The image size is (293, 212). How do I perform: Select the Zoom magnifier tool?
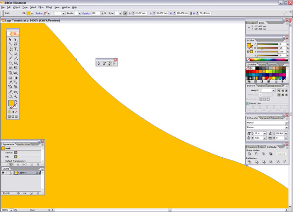click(x=16, y=96)
